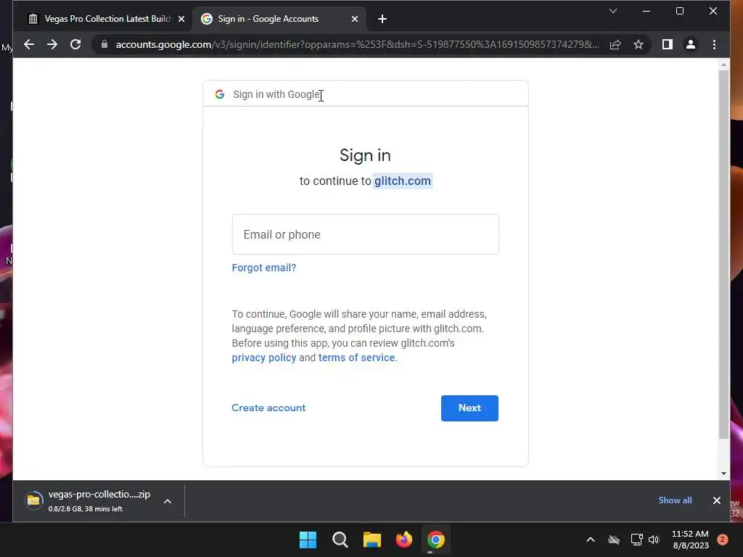Viewport: 743px width, 557px height.
Task: Open the Windows Start menu
Action: (308, 540)
